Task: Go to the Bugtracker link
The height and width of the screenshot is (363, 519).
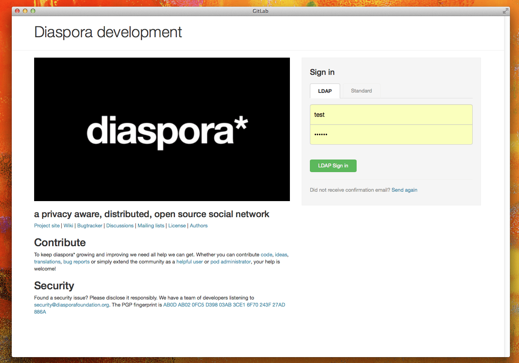Action: (89, 226)
